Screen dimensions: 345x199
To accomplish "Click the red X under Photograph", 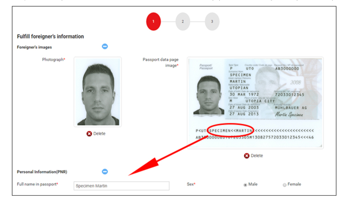I will pyautogui.click(x=89, y=134).
